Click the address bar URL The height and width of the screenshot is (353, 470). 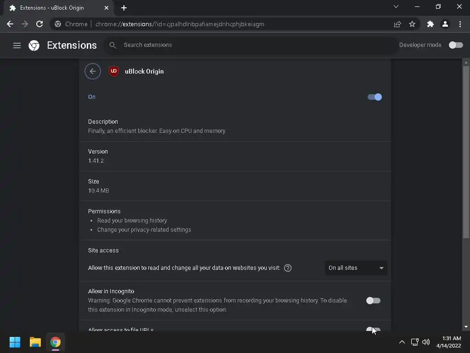[x=180, y=24]
